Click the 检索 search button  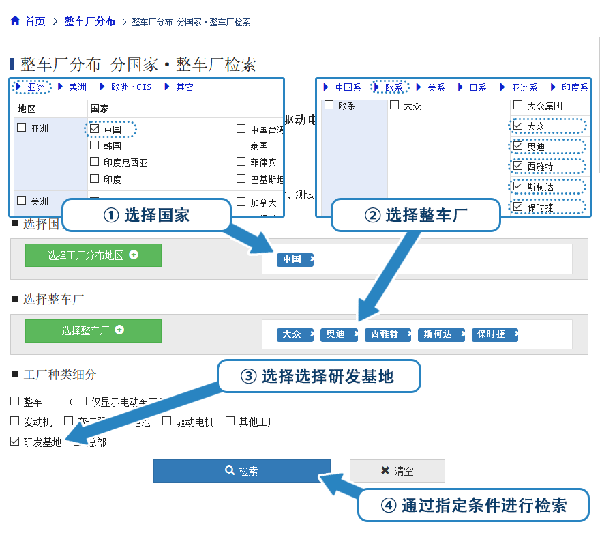pyautogui.click(x=242, y=471)
